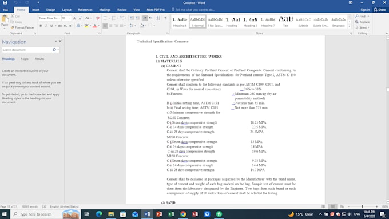Image resolution: width=389 pixels, height=219 pixels.
Task: Align text right
Action: tap(116, 26)
